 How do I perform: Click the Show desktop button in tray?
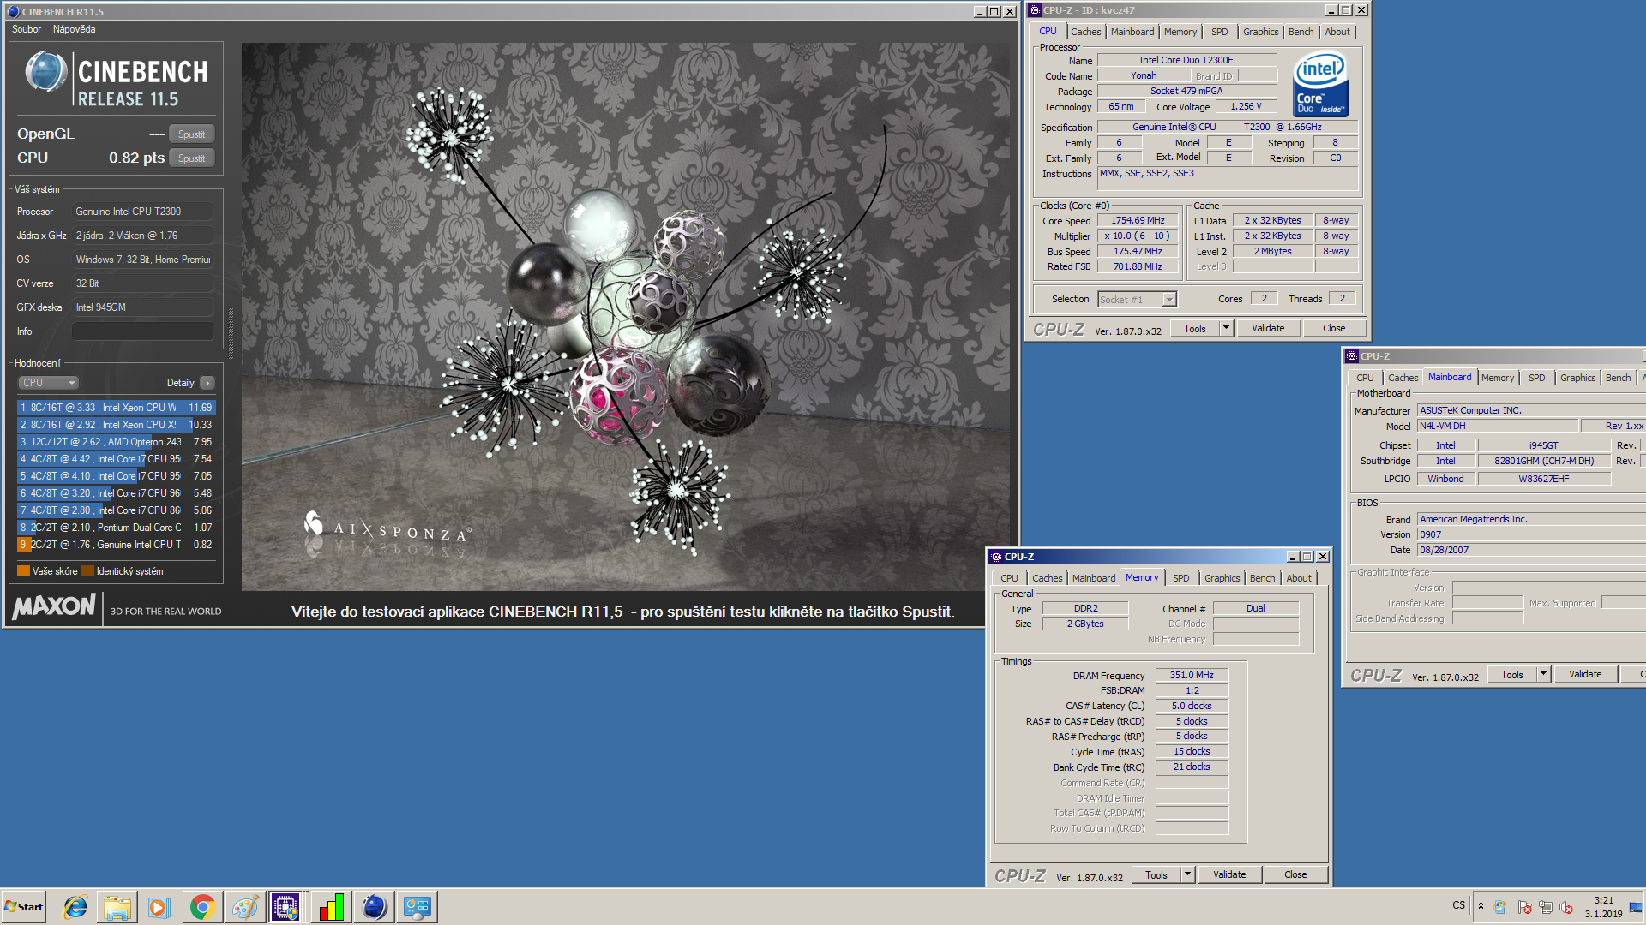click(1636, 907)
